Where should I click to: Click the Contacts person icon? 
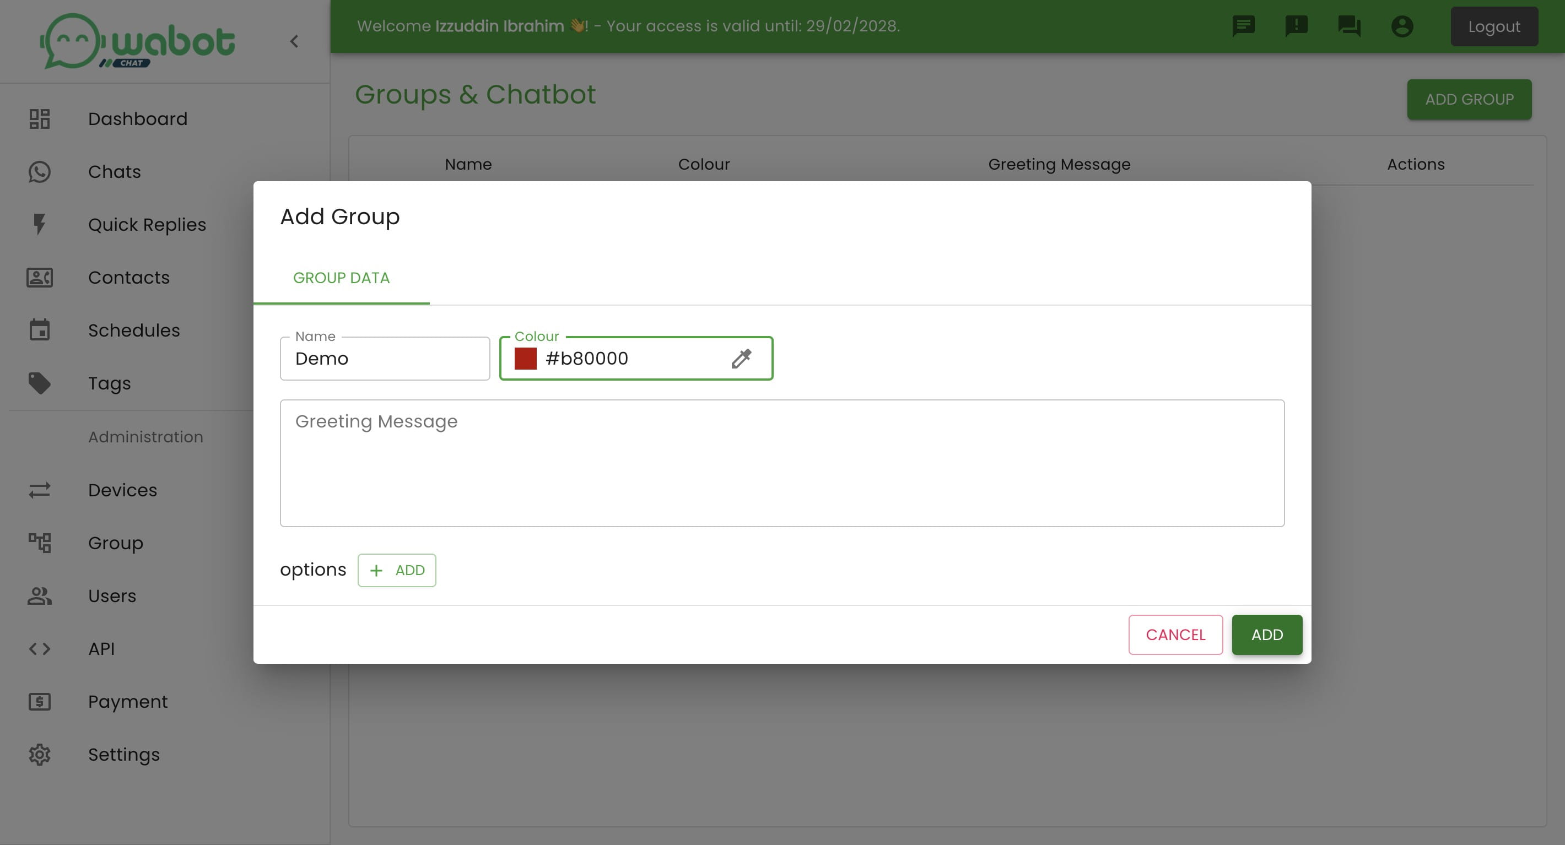(x=39, y=278)
